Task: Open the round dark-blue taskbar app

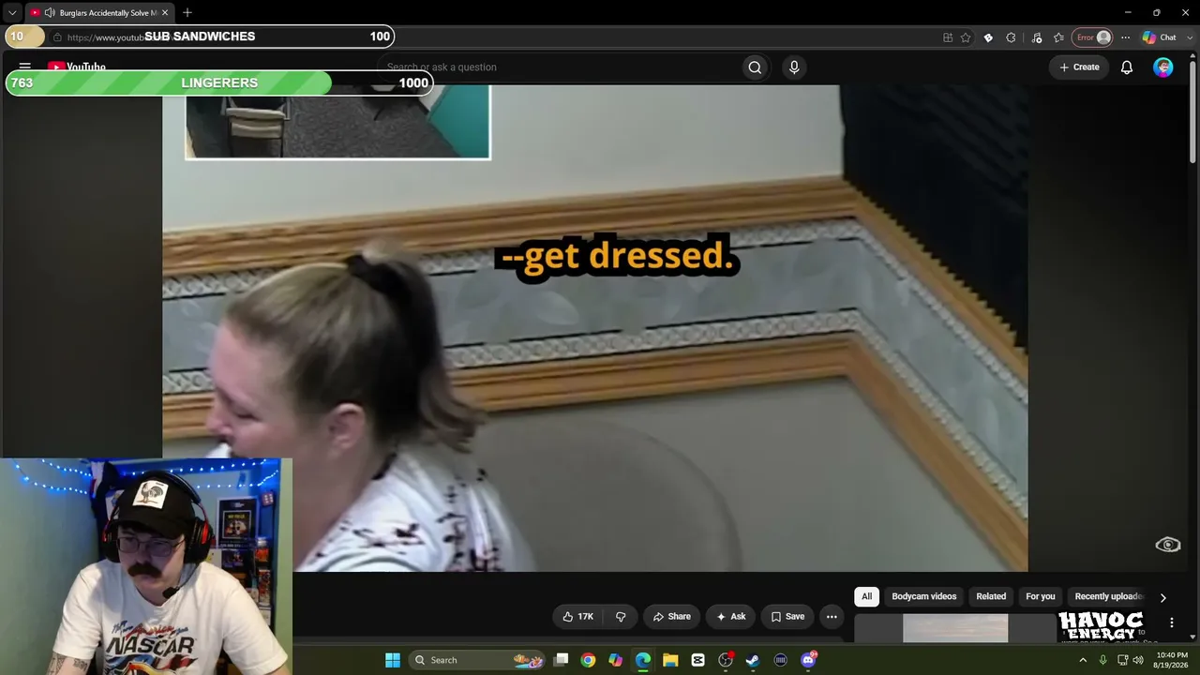Action: click(780, 660)
